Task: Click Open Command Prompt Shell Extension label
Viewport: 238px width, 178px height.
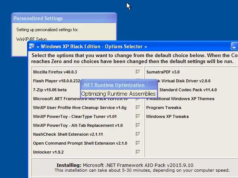Action: (x=80, y=143)
